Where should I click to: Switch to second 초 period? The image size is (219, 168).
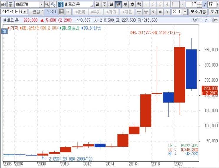coord(132,4)
